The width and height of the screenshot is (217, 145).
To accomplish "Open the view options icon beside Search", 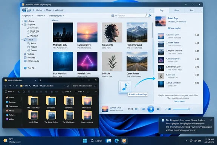I will click(x=113, y=15).
